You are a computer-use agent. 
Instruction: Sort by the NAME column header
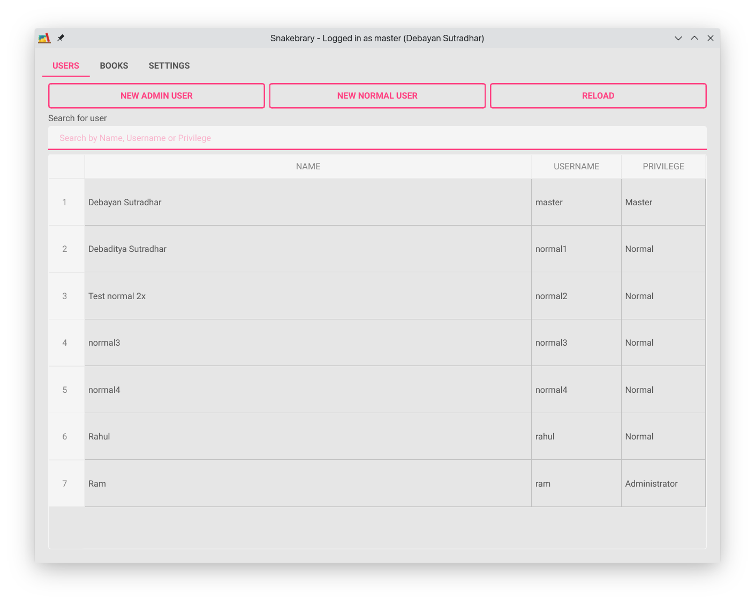308,167
